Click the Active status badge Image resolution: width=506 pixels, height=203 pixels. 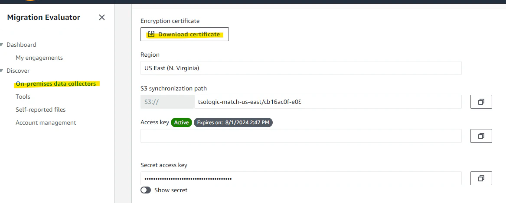[181, 122]
